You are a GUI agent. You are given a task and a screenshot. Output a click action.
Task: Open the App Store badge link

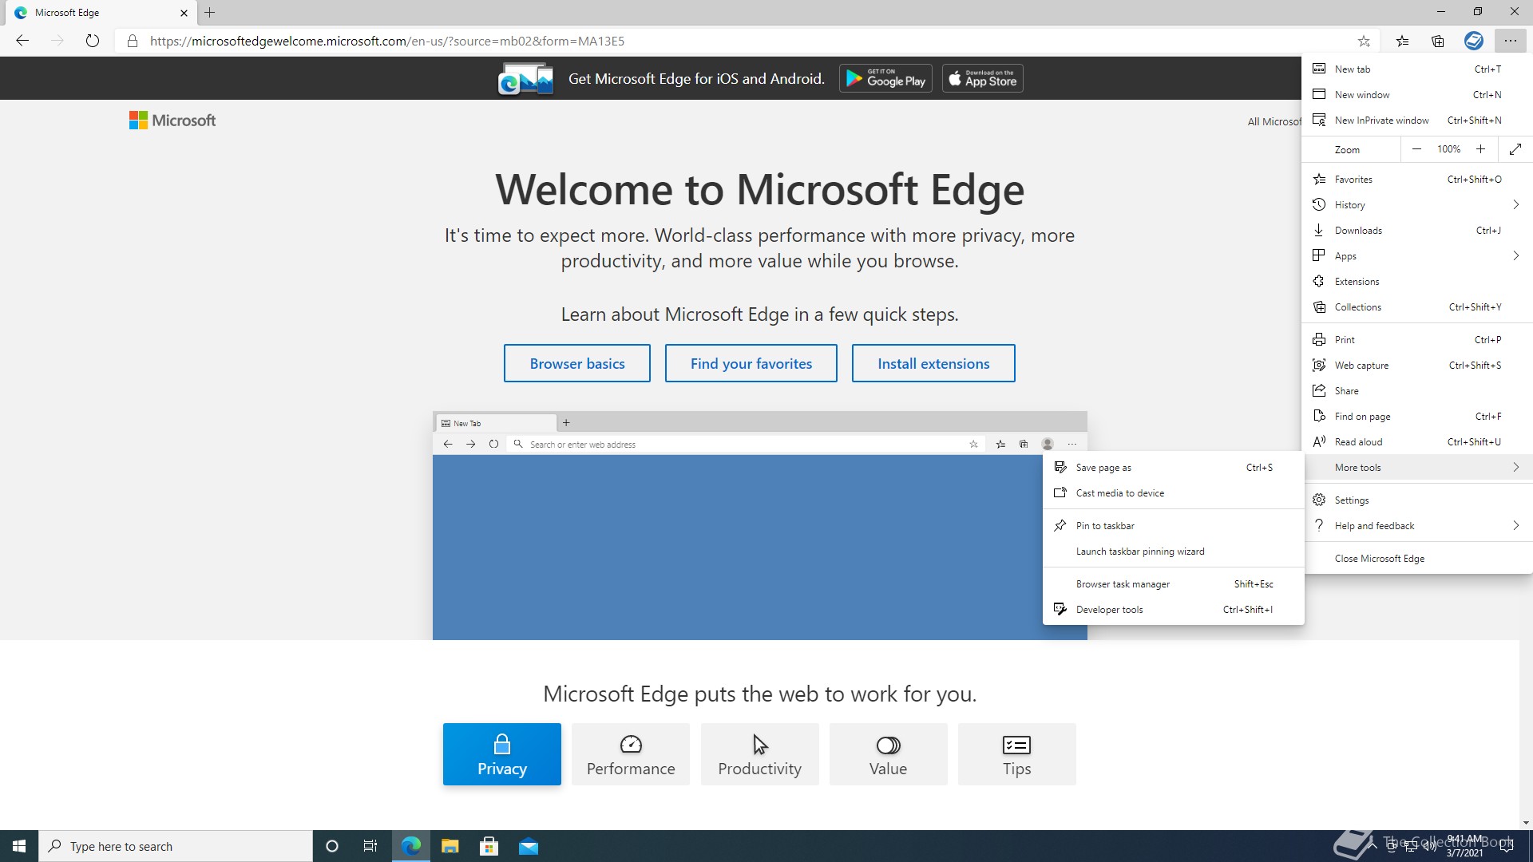(983, 78)
